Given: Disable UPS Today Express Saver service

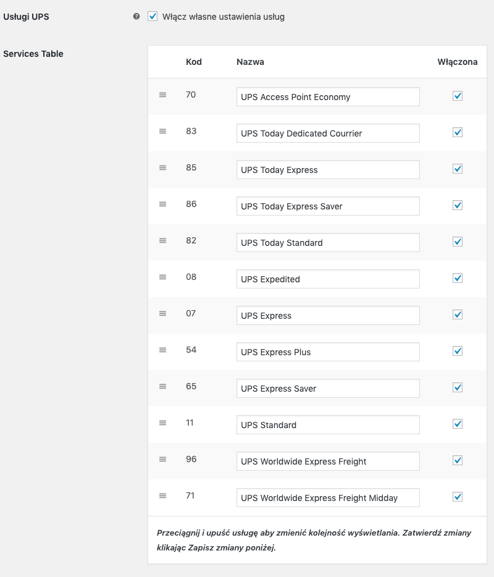Looking at the screenshot, I should 457,205.
